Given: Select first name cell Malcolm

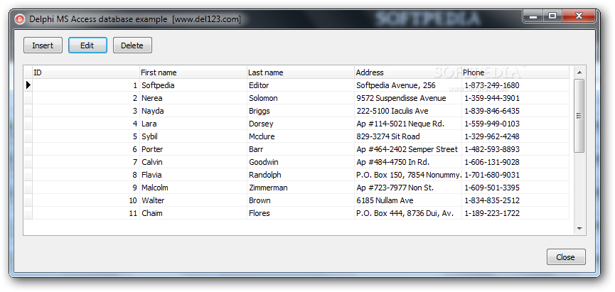Looking at the screenshot, I should tap(193, 188).
